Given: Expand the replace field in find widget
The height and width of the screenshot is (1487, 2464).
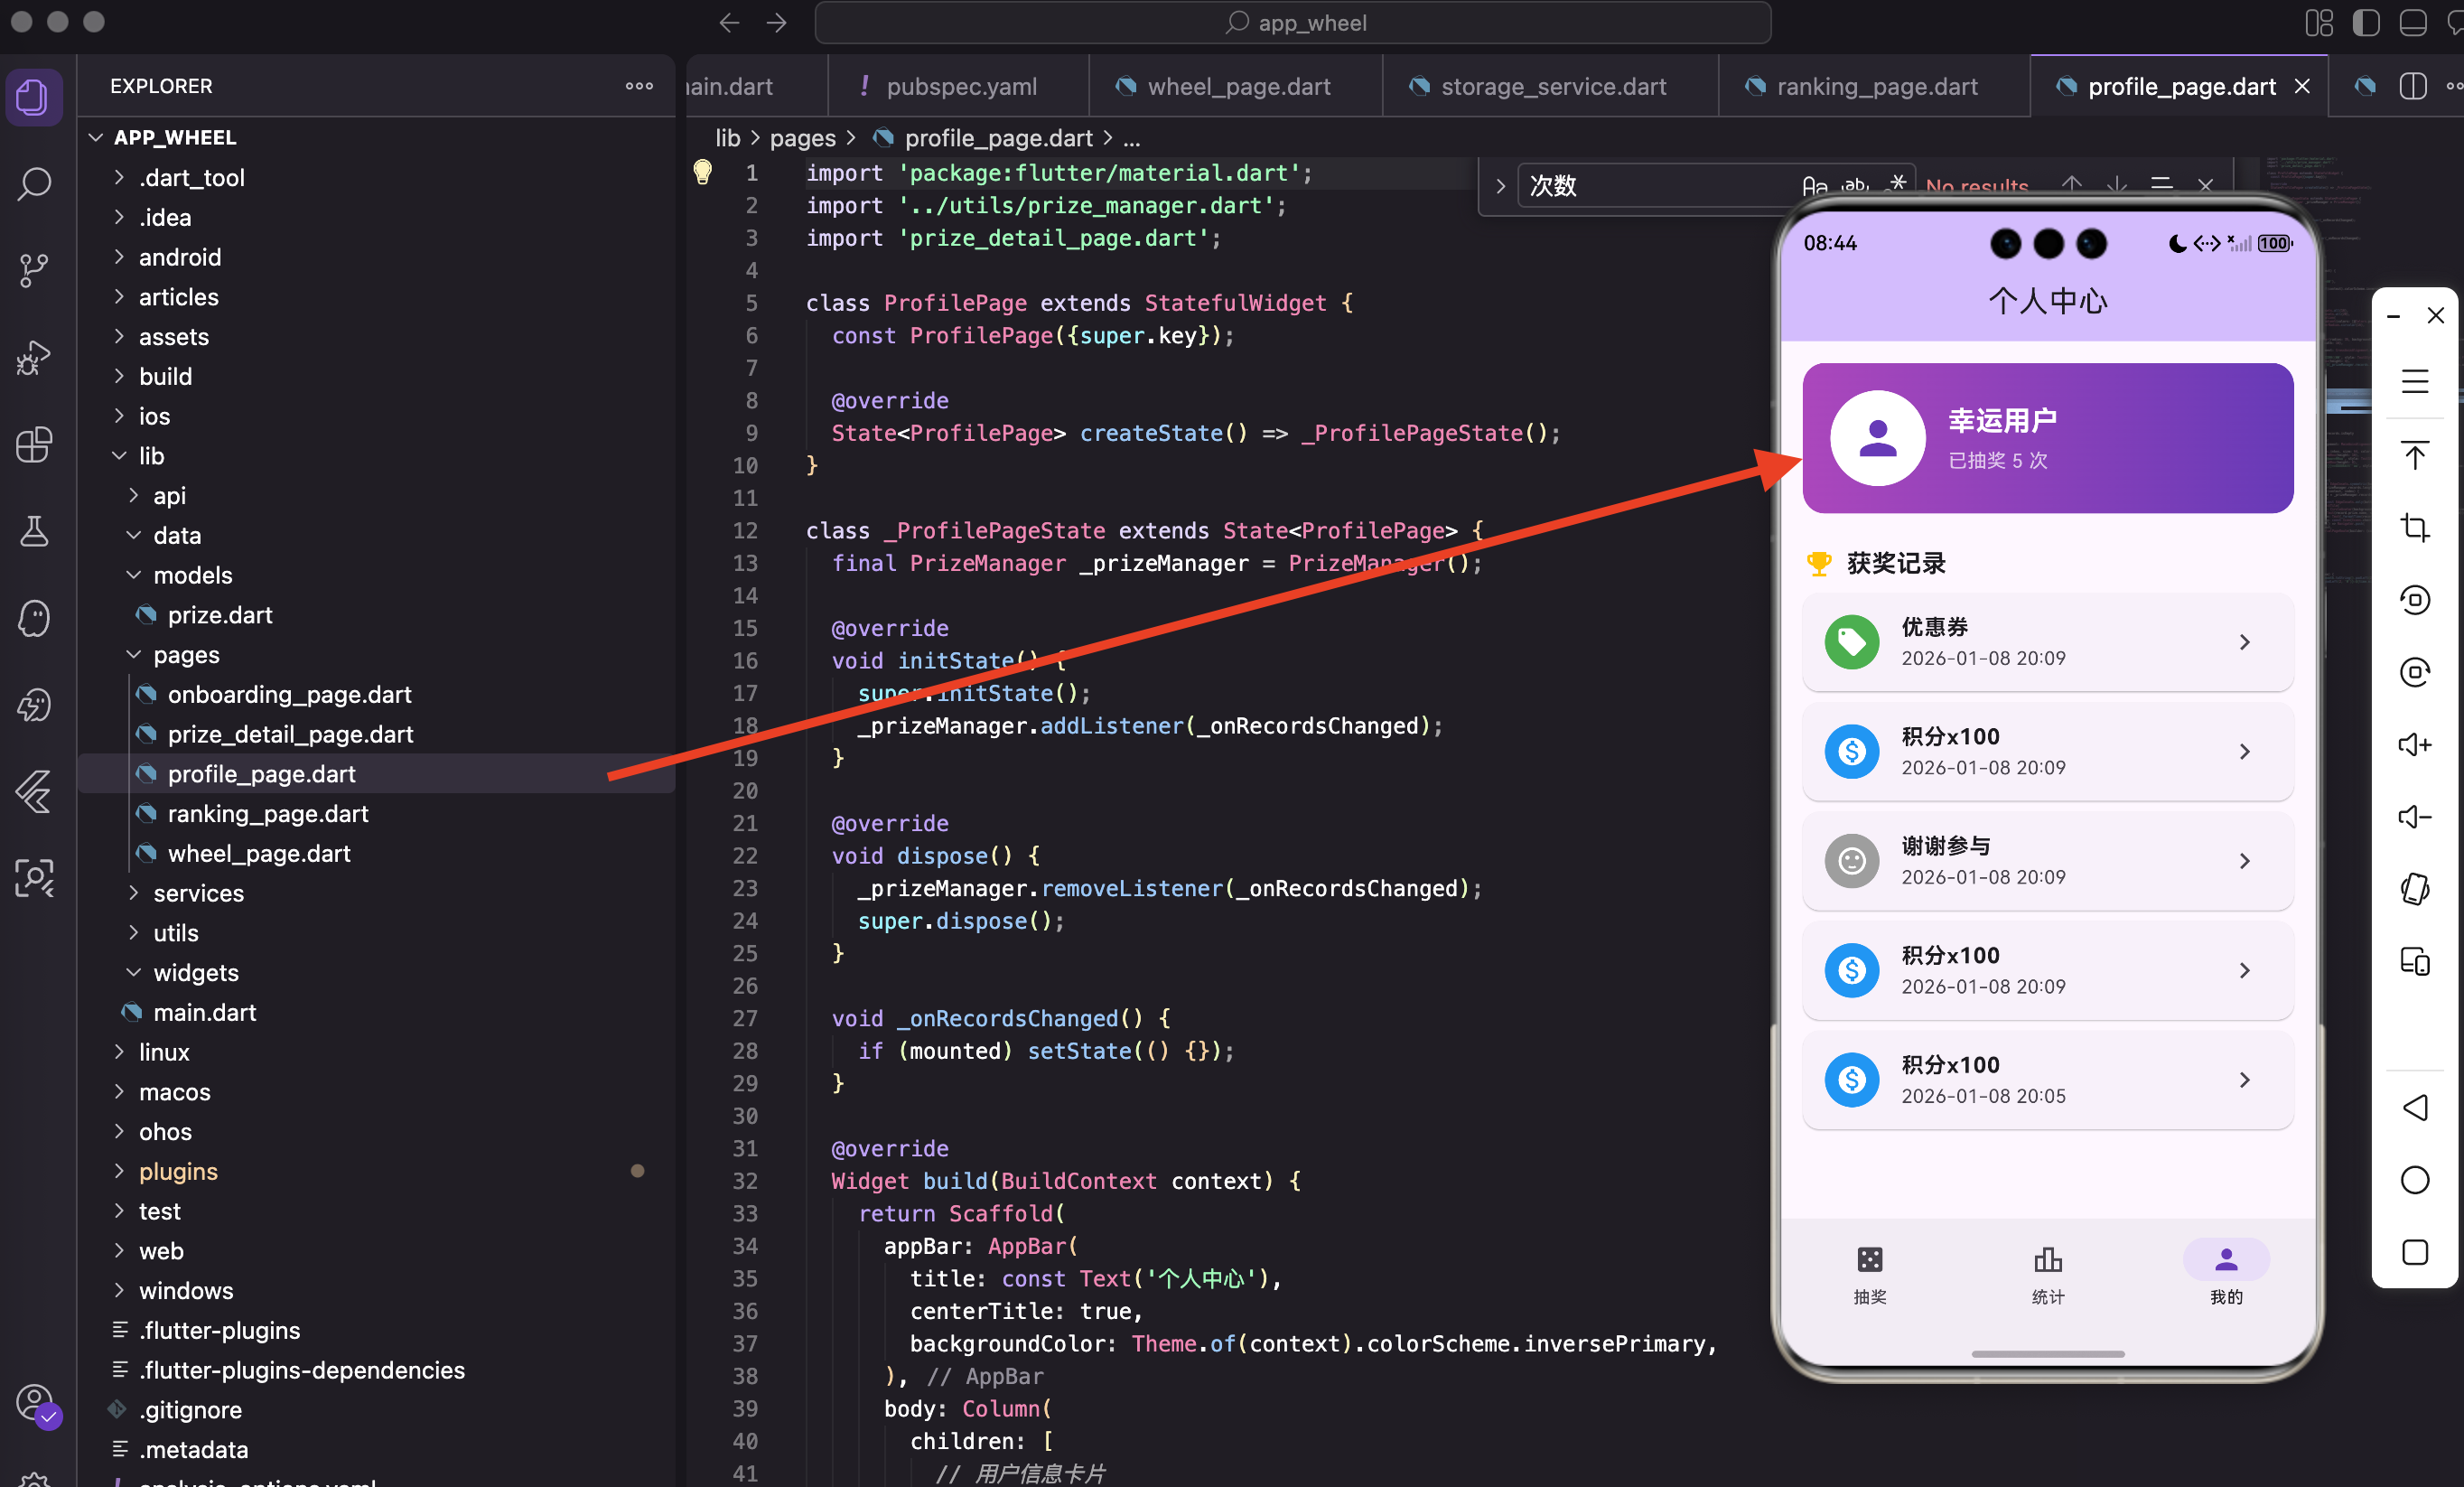Looking at the screenshot, I should pos(1499,186).
